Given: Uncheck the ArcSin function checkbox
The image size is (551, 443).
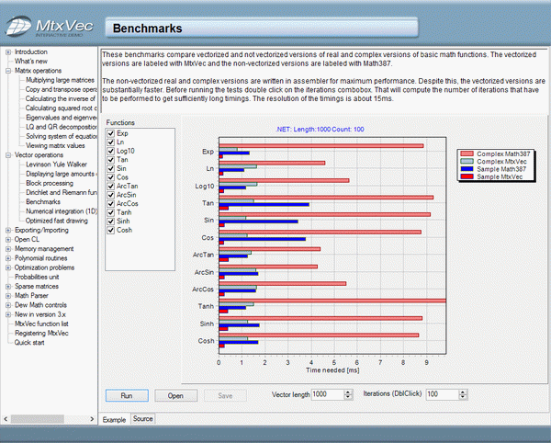Looking at the screenshot, I should point(111,195).
